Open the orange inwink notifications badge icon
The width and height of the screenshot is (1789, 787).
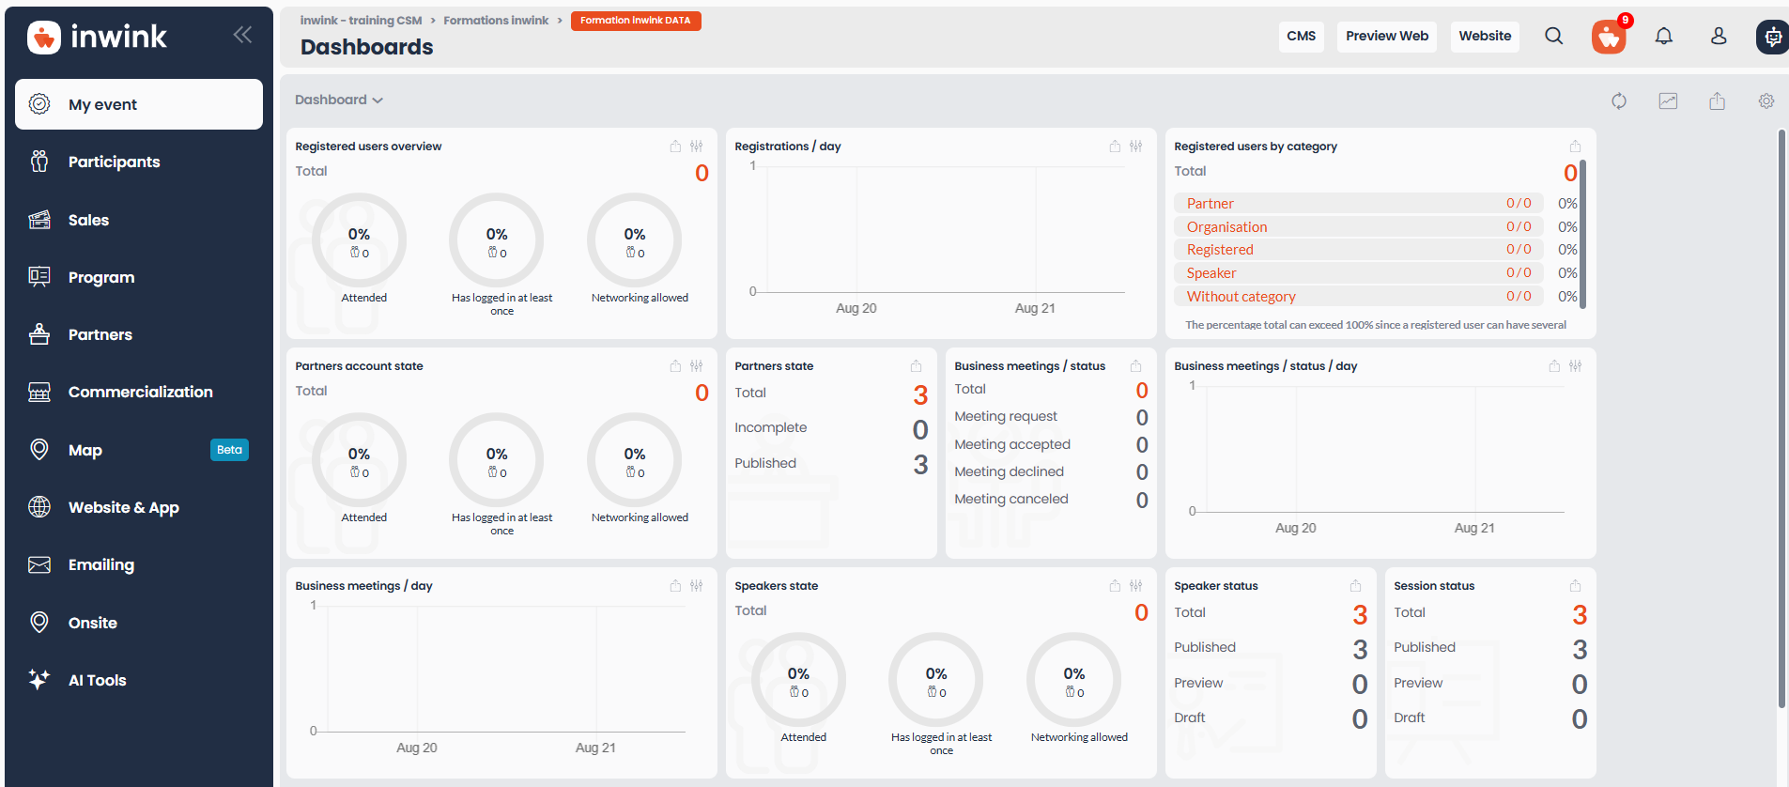click(1609, 37)
